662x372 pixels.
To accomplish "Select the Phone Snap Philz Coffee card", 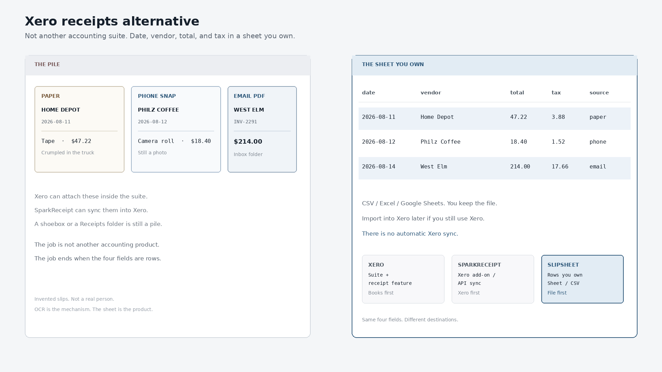I will [176, 129].
